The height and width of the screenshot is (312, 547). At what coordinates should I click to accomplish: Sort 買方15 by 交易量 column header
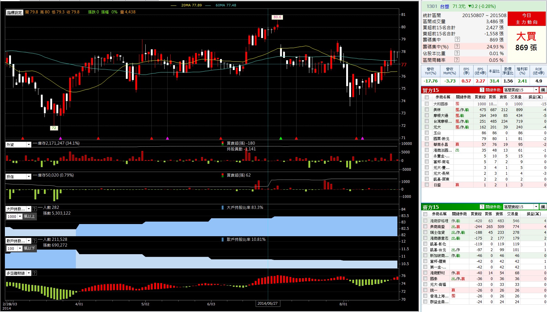coord(516,97)
